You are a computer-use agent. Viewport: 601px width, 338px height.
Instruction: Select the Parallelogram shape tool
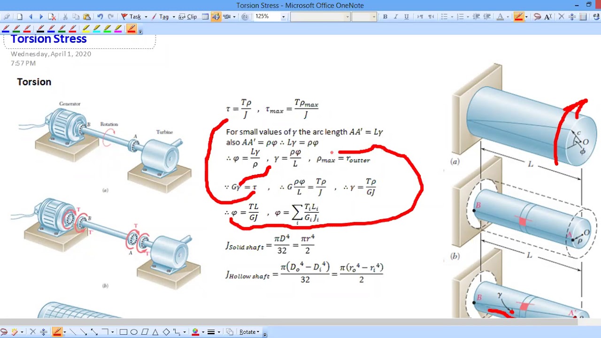[x=145, y=332]
